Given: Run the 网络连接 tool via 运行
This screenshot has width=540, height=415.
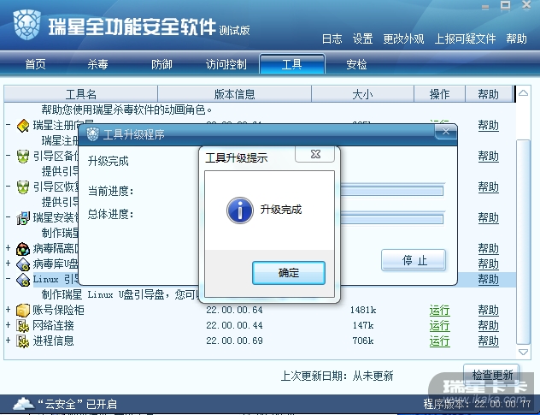Looking at the screenshot, I should pyautogui.click(x=439, y=326).
